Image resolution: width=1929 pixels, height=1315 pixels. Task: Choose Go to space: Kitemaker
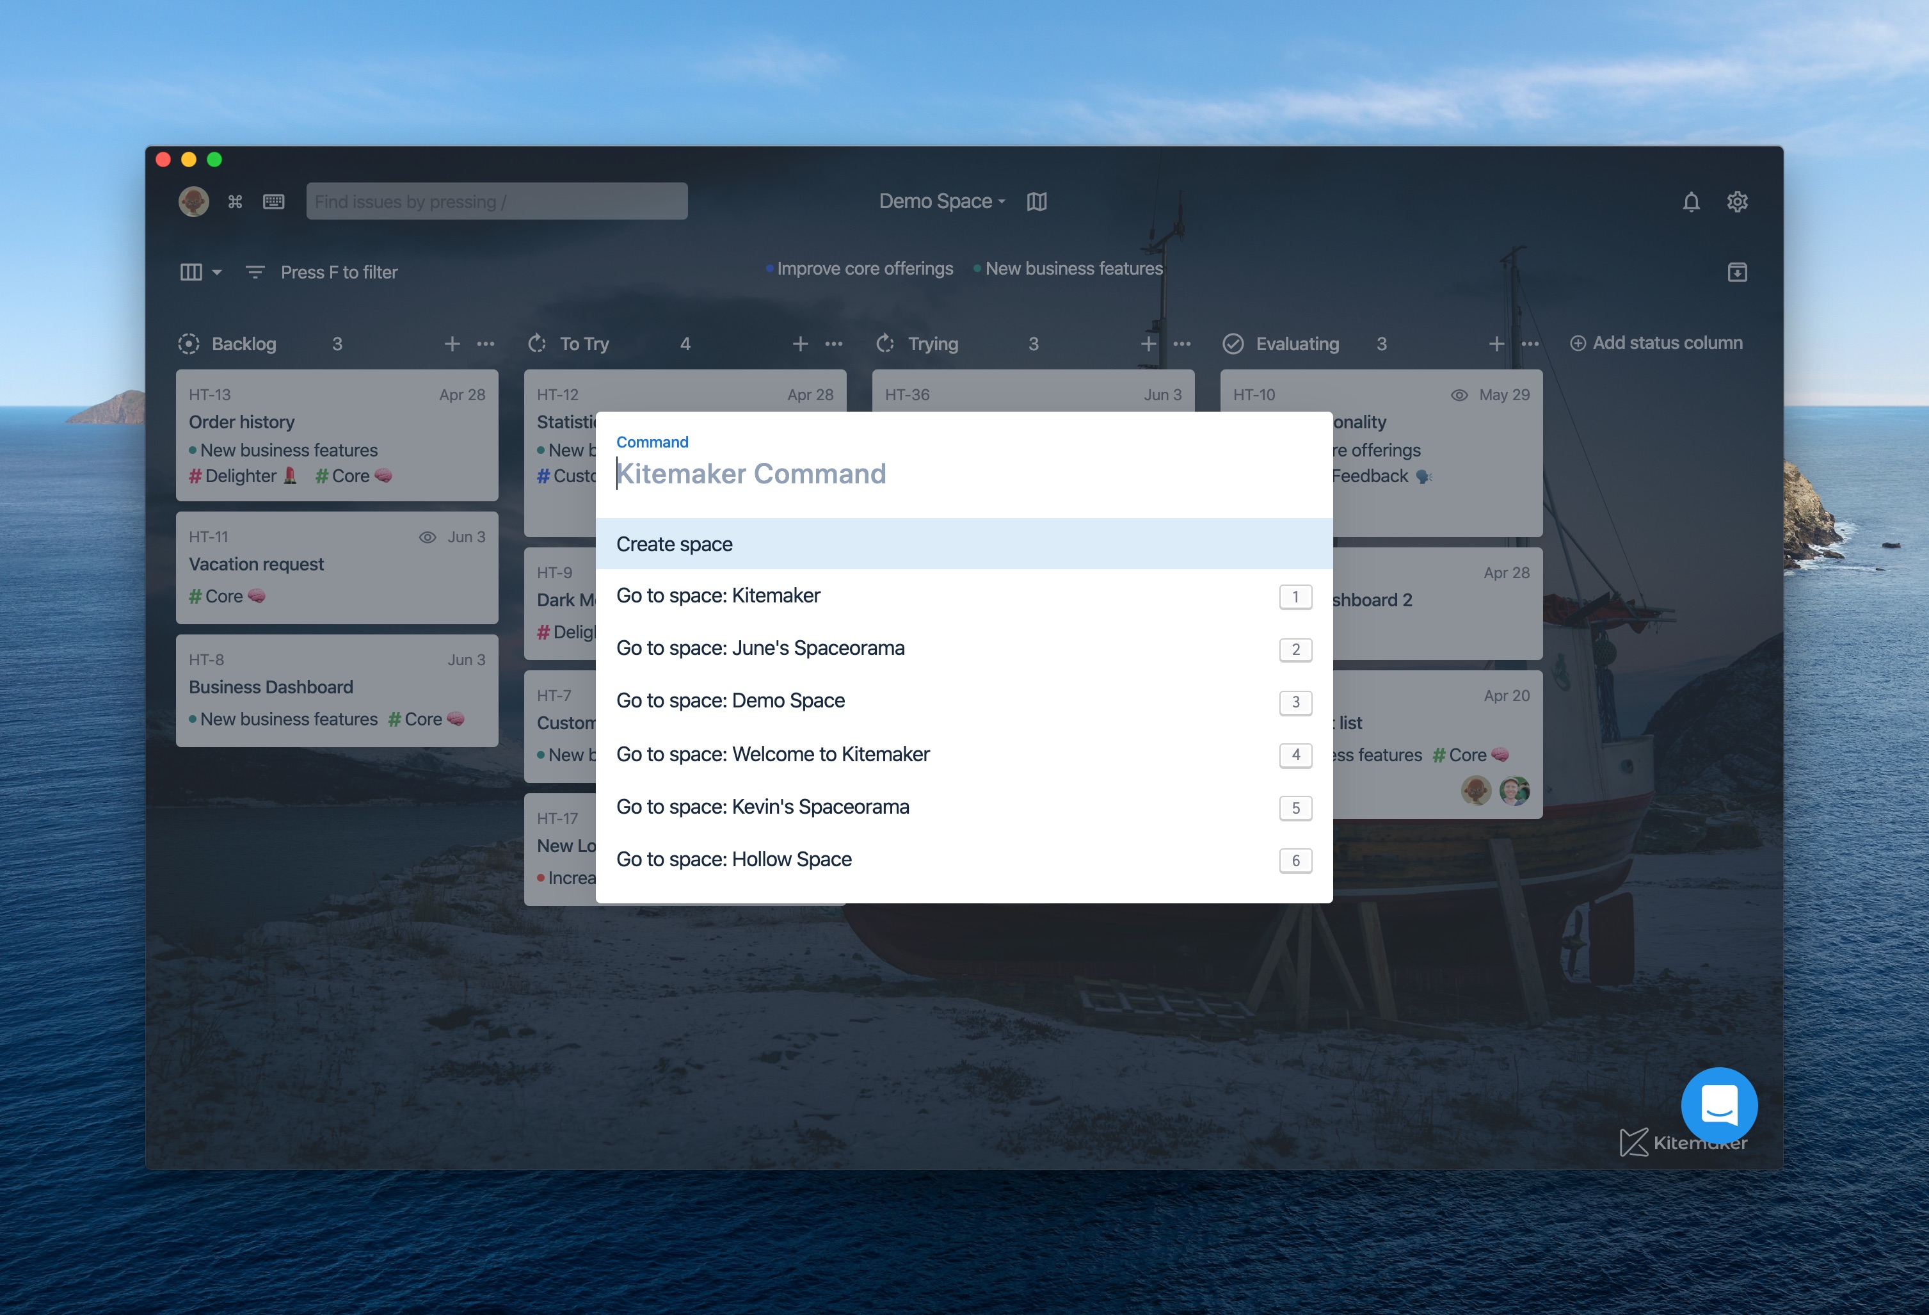pos(965,596)
